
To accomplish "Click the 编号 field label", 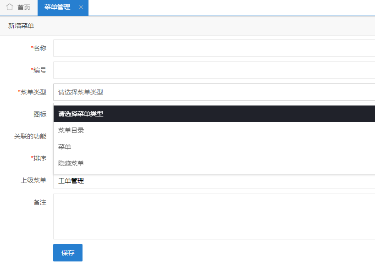I will [39, 70].
